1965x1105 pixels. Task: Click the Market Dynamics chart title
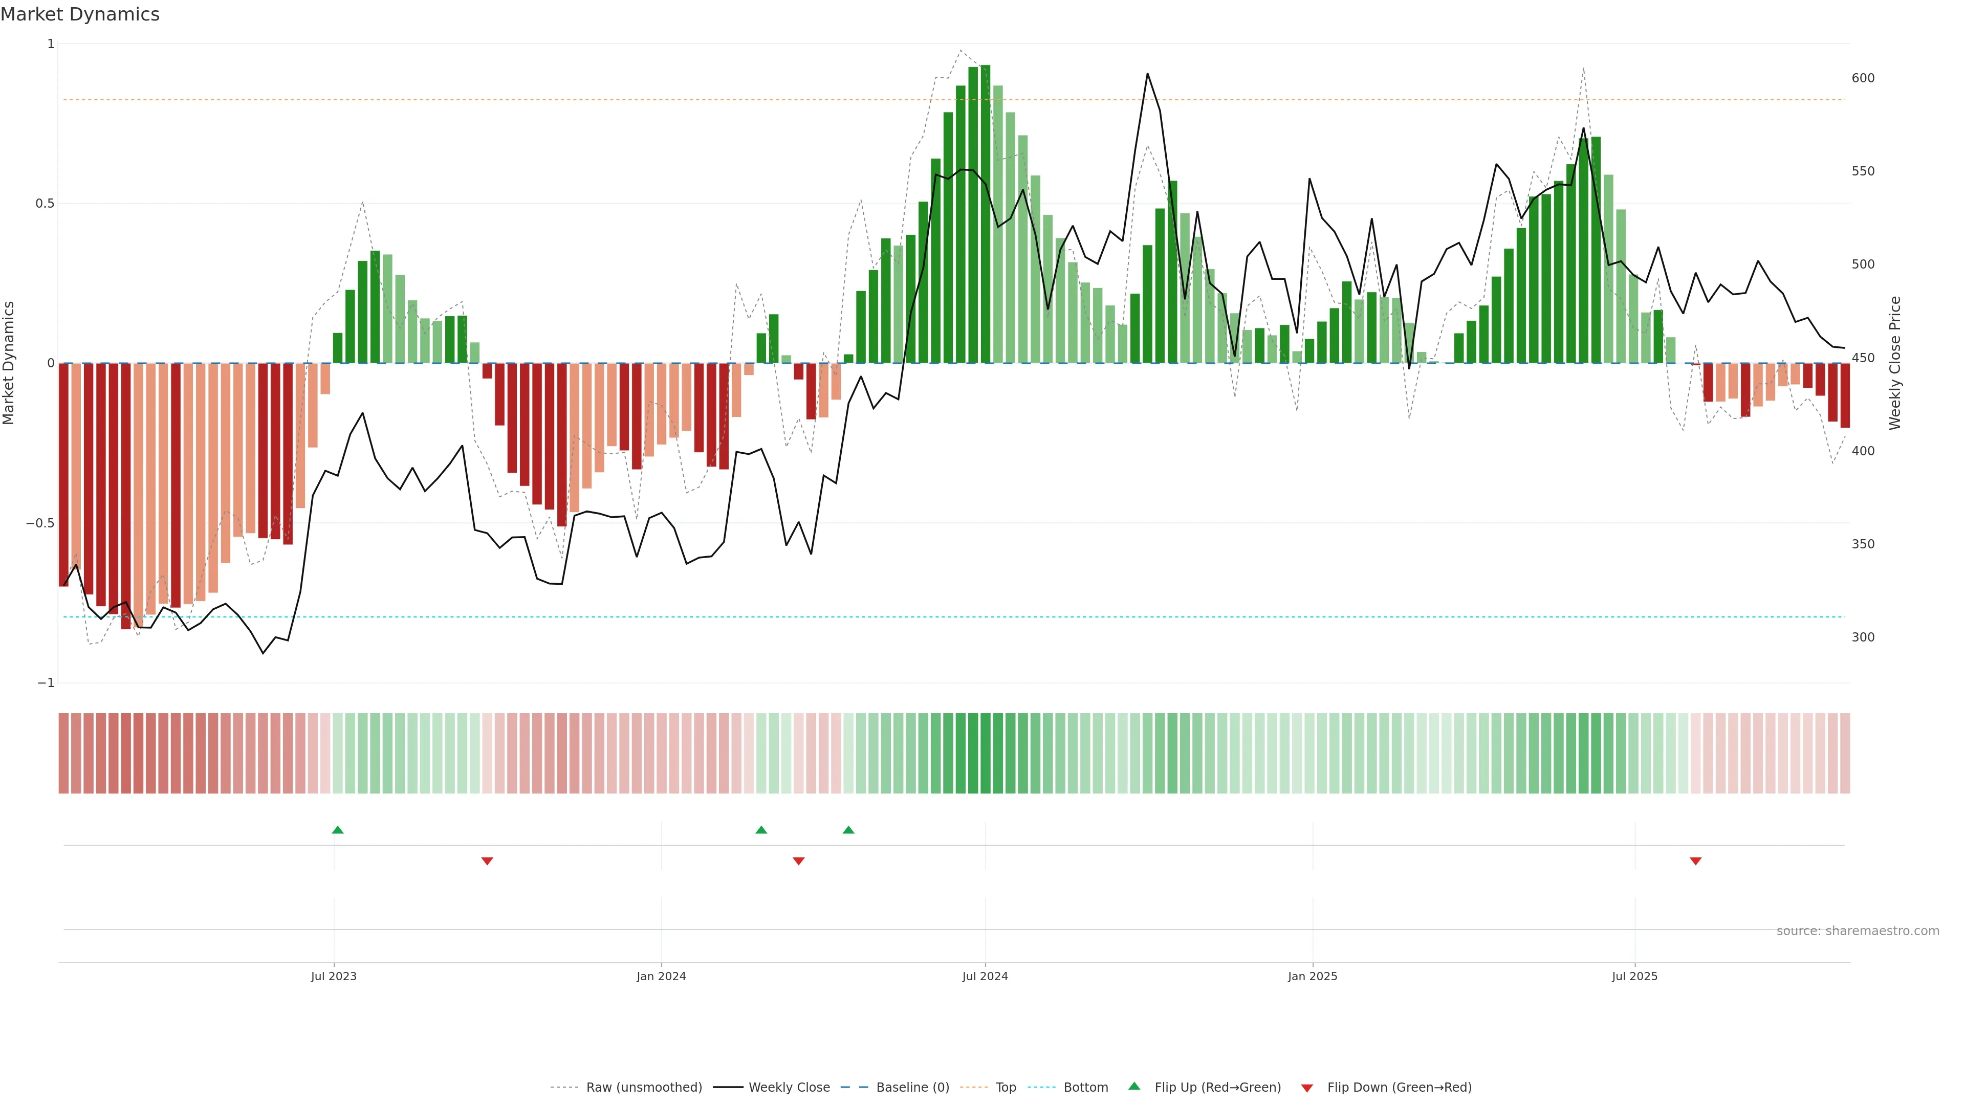pyautogui.click(x=80, y=14)
